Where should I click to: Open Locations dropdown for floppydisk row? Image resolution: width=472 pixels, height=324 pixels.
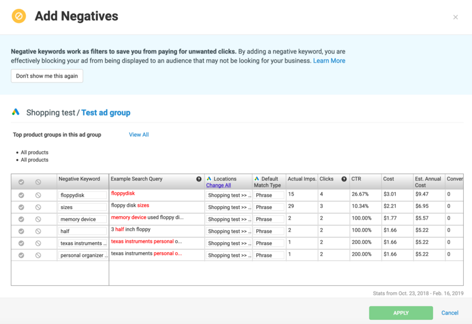click(229, 195)
